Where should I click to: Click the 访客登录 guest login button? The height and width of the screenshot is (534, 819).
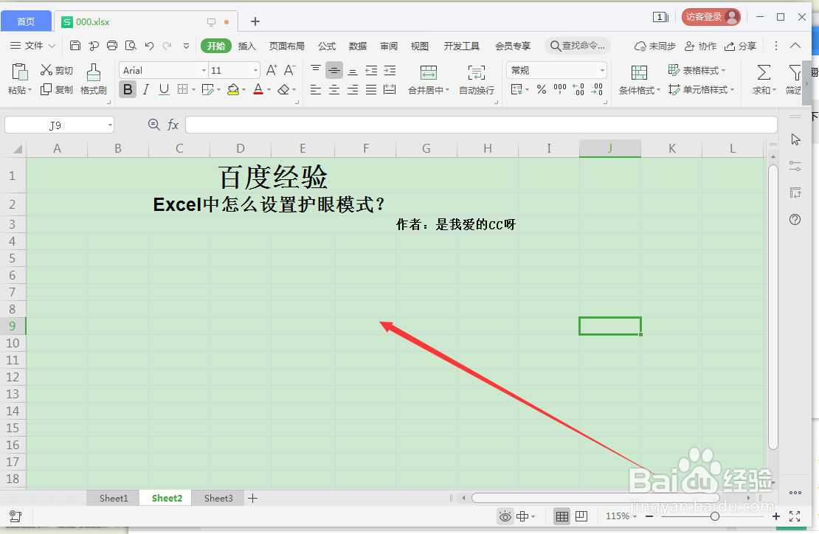[711, 17]
